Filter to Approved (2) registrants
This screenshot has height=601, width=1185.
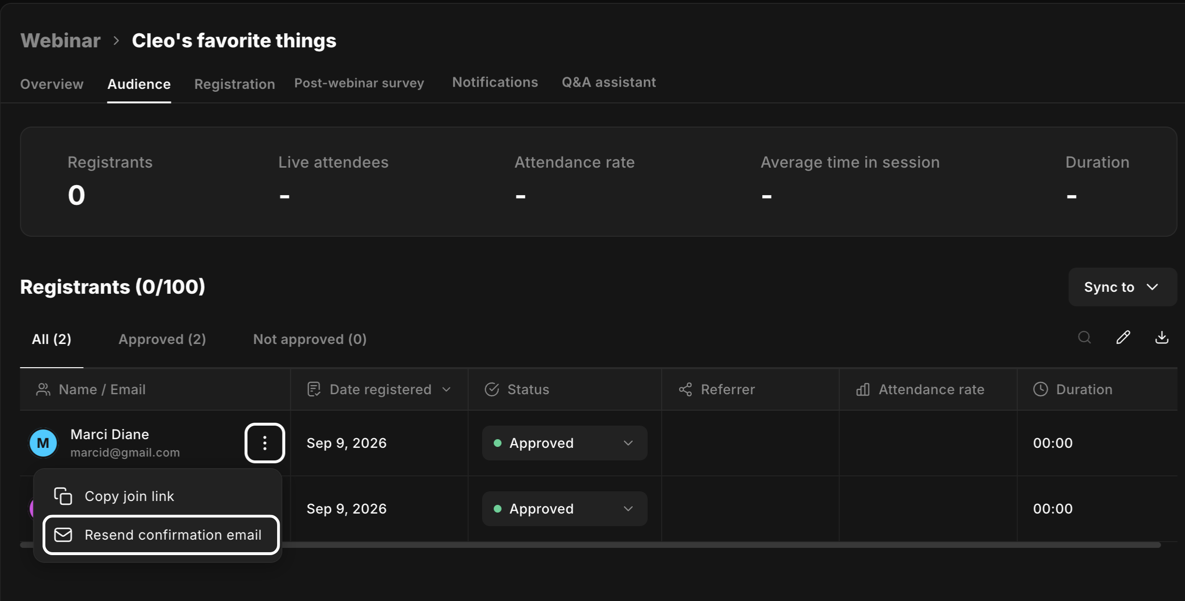[162, 339]
